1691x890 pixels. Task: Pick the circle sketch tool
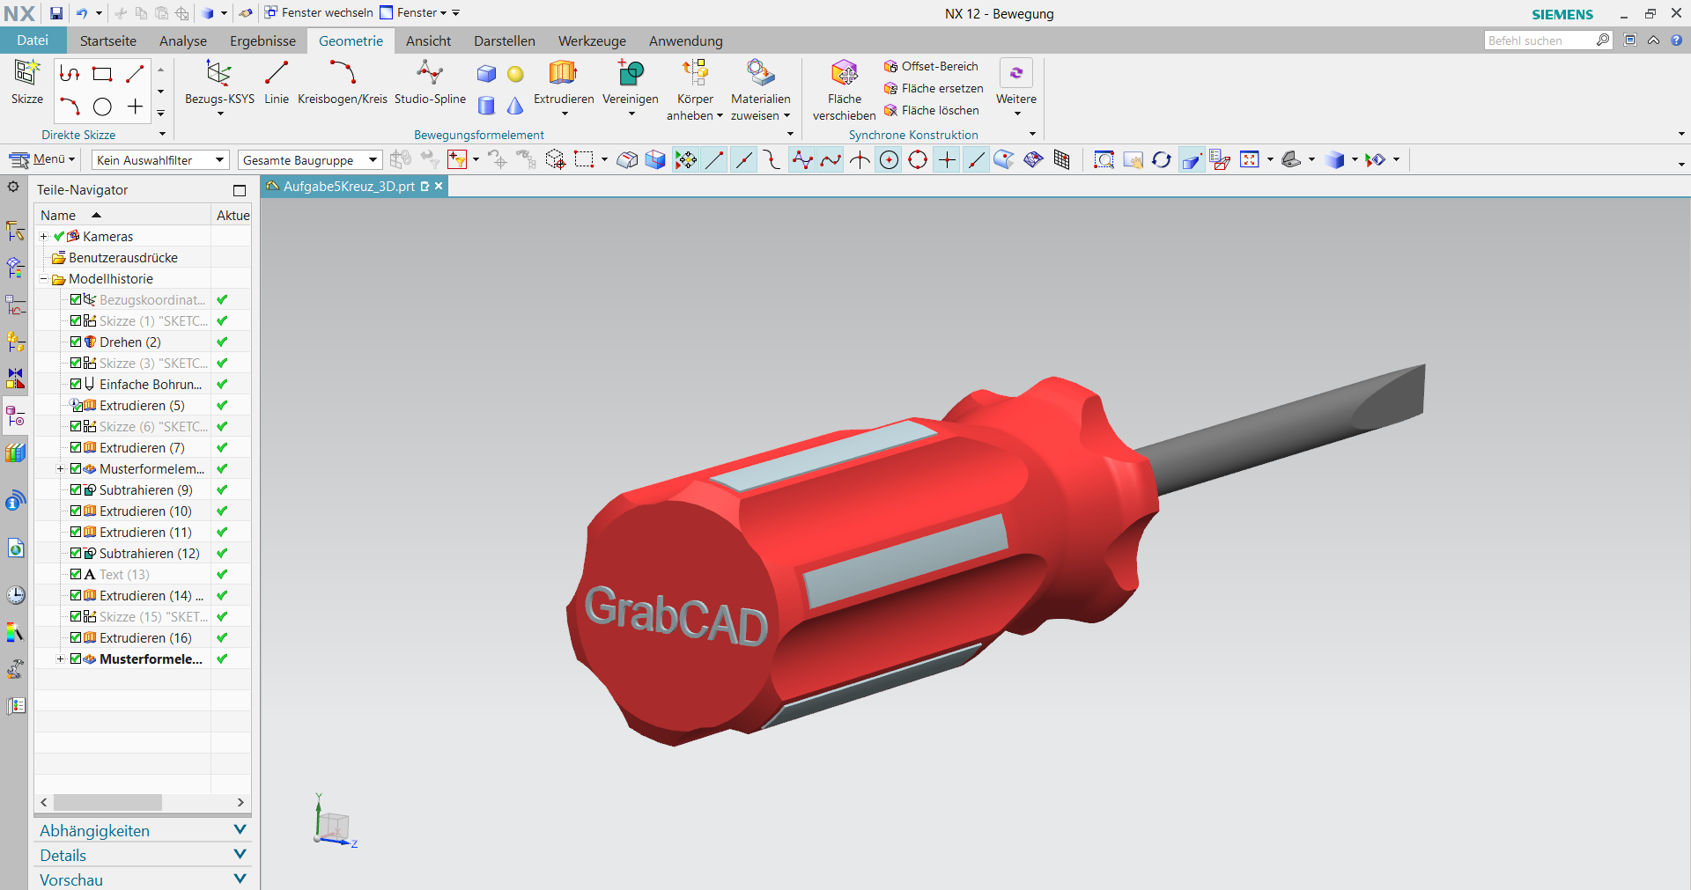pyautogui.click(x=102, y=107)
